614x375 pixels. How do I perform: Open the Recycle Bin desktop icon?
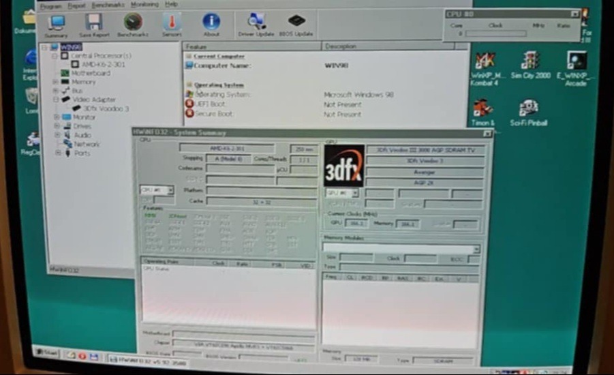(31, 101)
